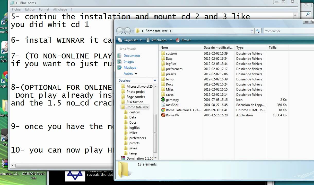Click Bloc-notes vertical scroll up arrow
314x185 pixels.
(x=295, y=15)
